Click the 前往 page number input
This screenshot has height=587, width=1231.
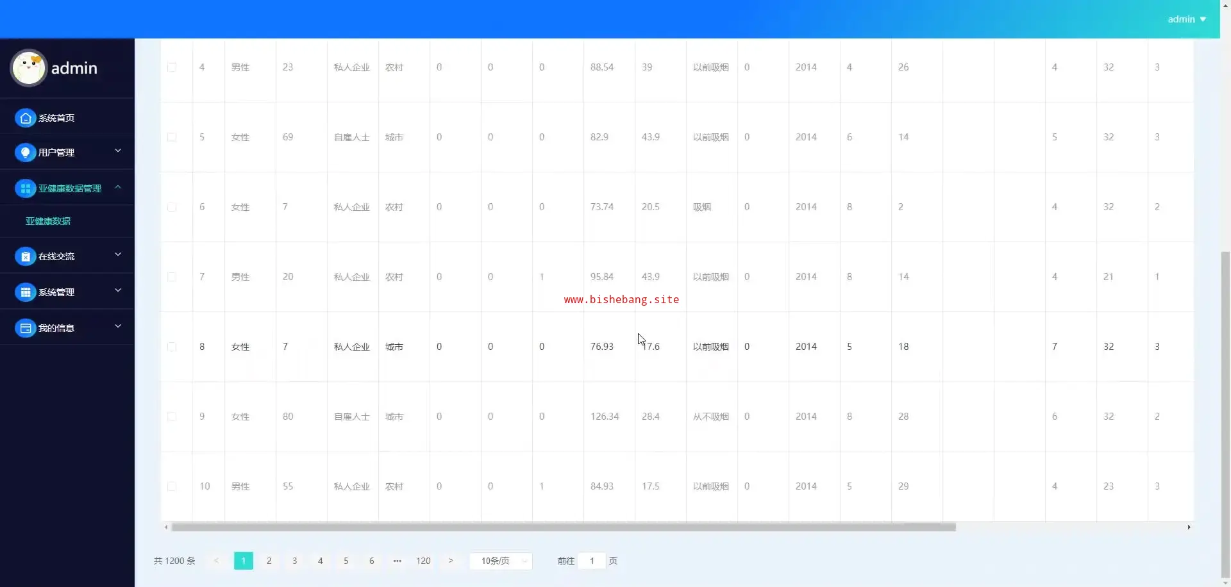pos(592,561)
